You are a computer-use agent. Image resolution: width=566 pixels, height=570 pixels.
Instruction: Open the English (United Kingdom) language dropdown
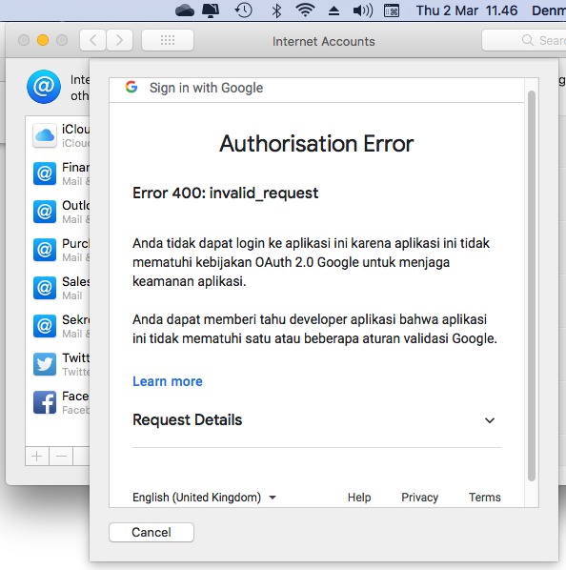(204, 498)
